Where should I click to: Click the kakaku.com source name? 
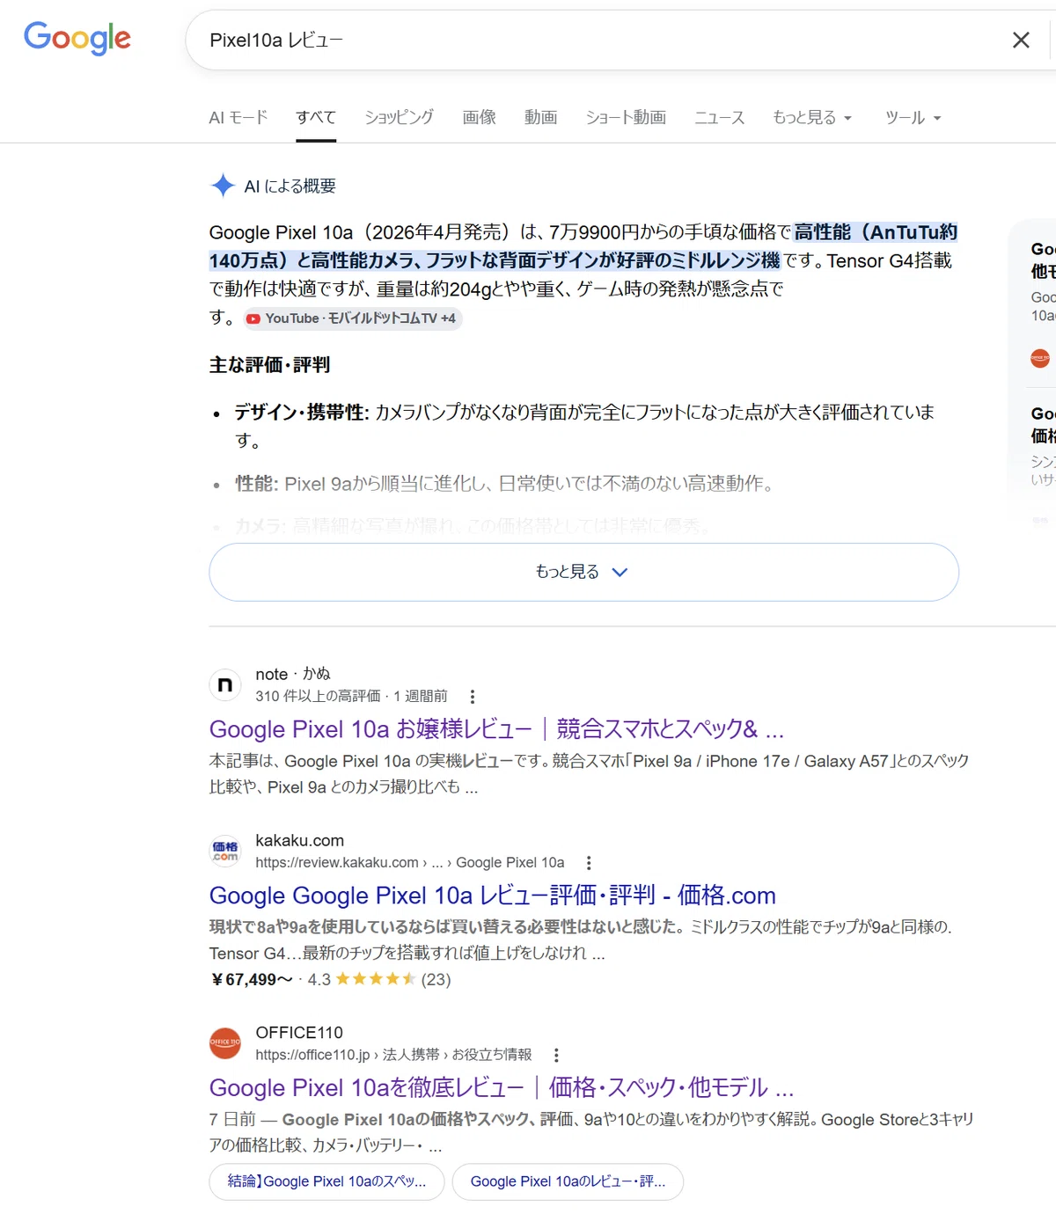pos(300,840)
